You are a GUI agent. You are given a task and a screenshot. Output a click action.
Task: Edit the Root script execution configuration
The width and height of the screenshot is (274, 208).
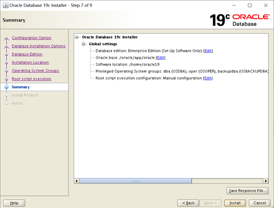coord(208,78)
